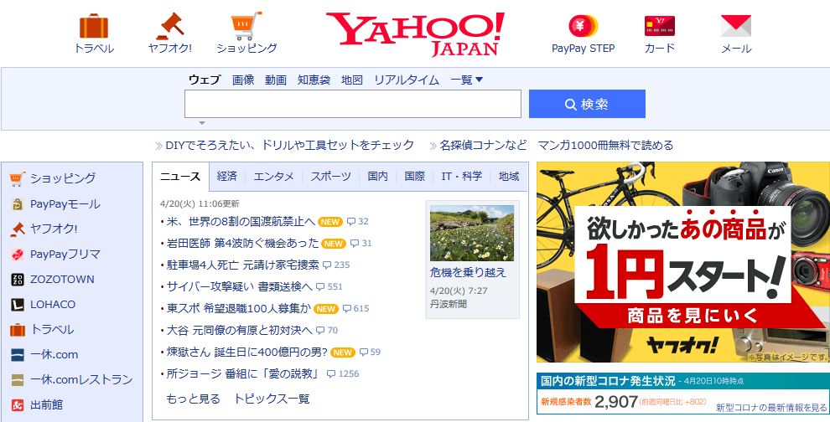Read headline 米、世界の8割の国渡航禁止へ

tap(241, 221)
